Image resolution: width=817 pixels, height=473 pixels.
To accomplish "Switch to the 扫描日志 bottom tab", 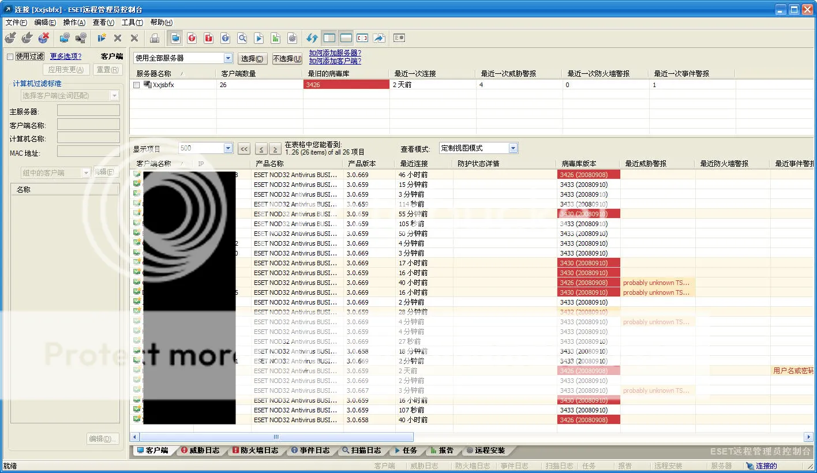I will pyautogui.click(x=362, y=451).
